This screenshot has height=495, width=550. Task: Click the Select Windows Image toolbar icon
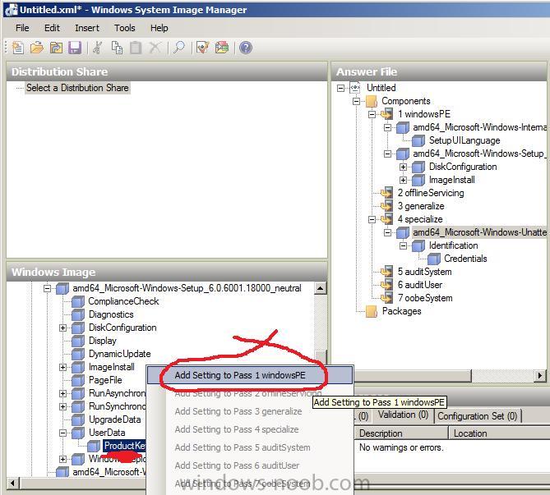click(x=56, y=48)
